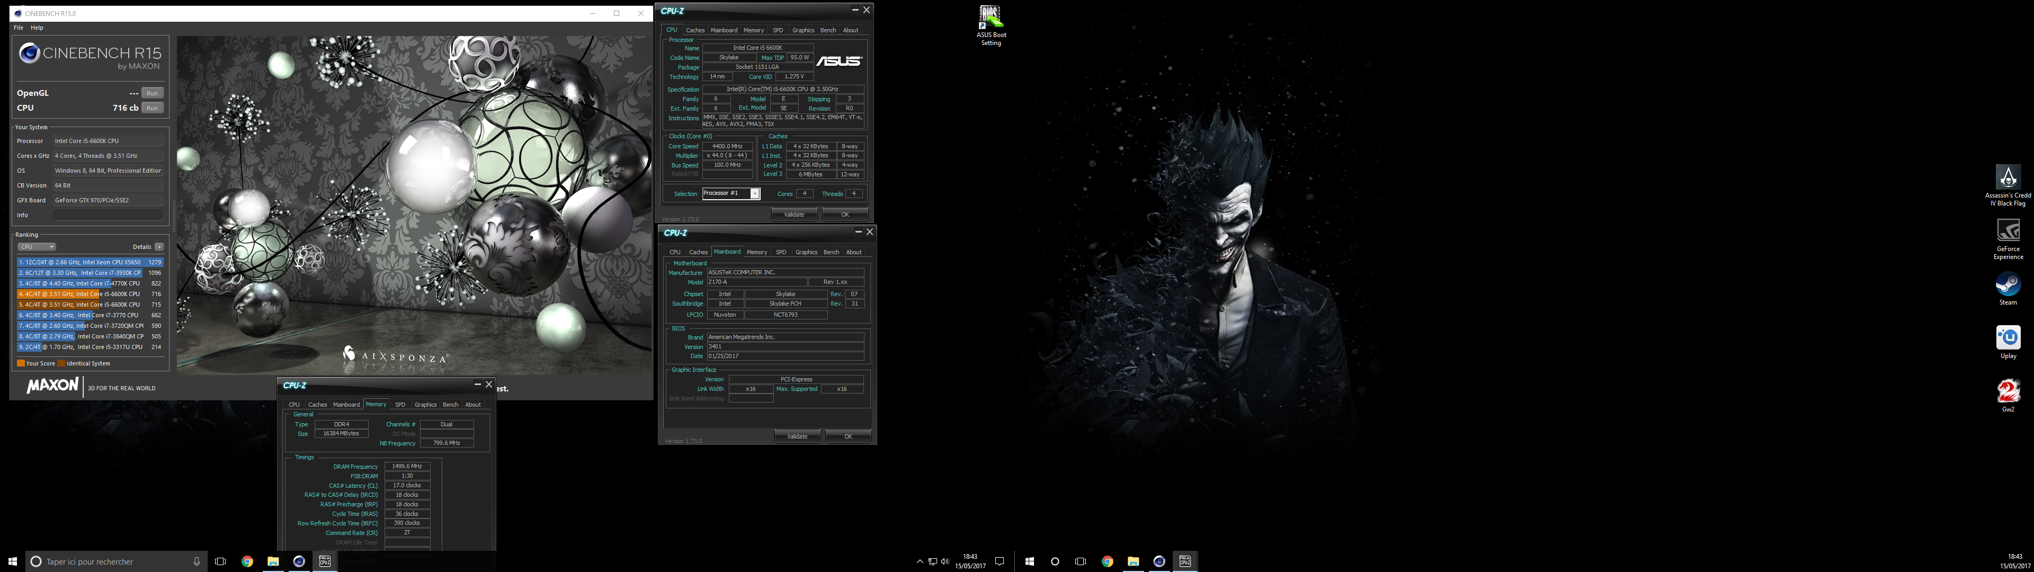Click the DRAM Frequency value 1499.6 MHz

tap(407, 466)
